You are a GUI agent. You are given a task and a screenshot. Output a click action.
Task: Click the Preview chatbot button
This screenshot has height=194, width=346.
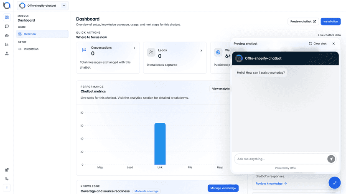pyautogui.click(x=303, y=22)
